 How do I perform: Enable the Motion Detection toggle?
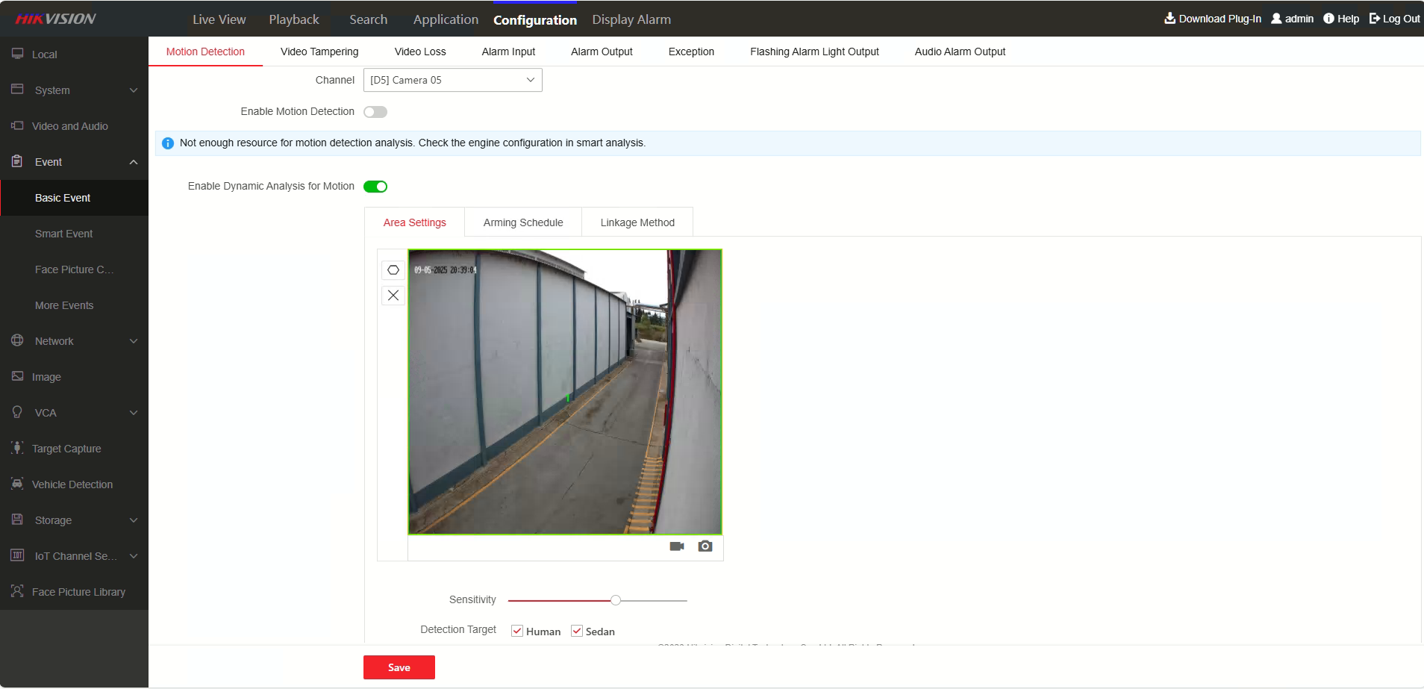point(375,112)
